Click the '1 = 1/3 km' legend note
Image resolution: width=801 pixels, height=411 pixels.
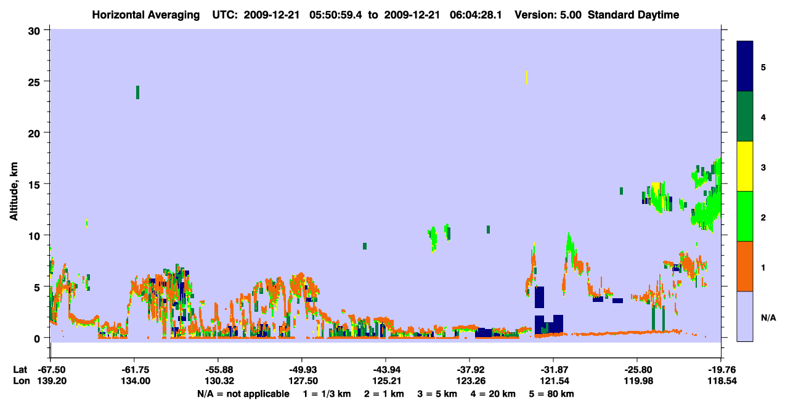pos(326,394)
